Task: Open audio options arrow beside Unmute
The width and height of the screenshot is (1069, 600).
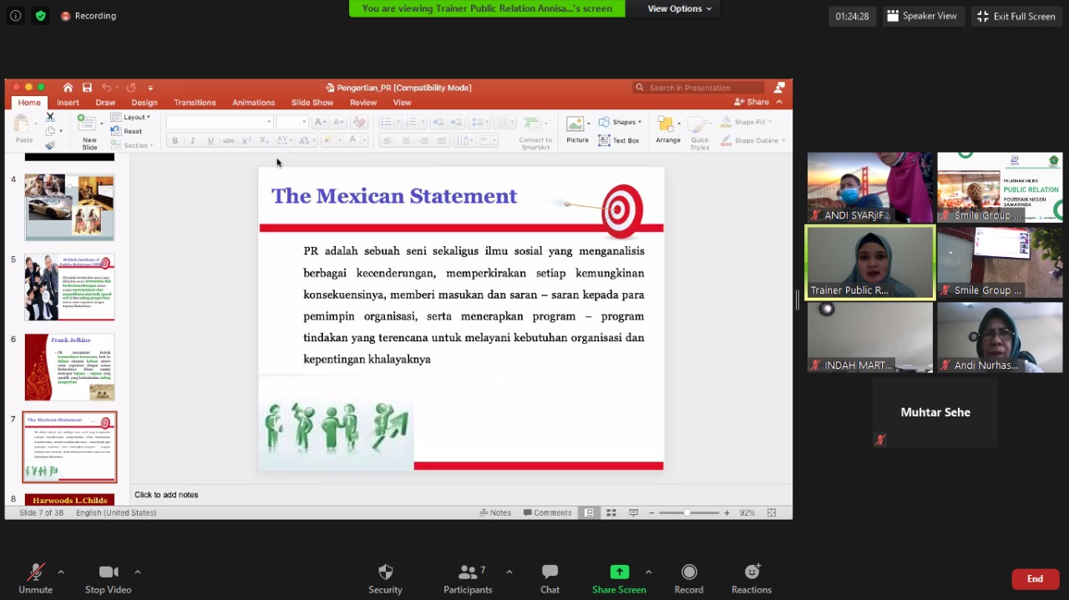Action: 61,572
